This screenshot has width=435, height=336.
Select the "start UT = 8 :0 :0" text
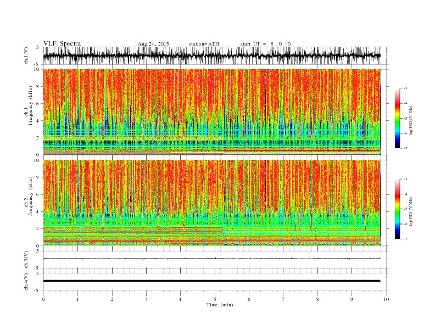tap(265, 44)
